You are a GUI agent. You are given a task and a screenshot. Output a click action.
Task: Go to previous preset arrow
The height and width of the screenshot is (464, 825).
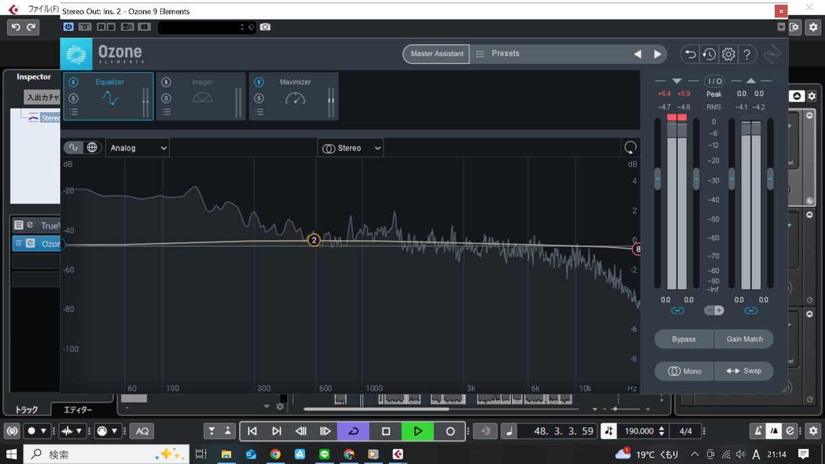638,54
